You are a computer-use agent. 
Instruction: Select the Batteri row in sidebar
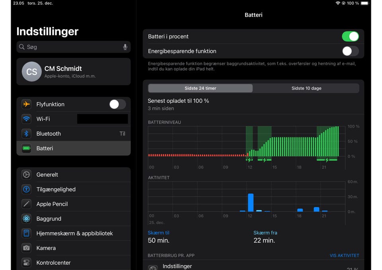[74, 149]
